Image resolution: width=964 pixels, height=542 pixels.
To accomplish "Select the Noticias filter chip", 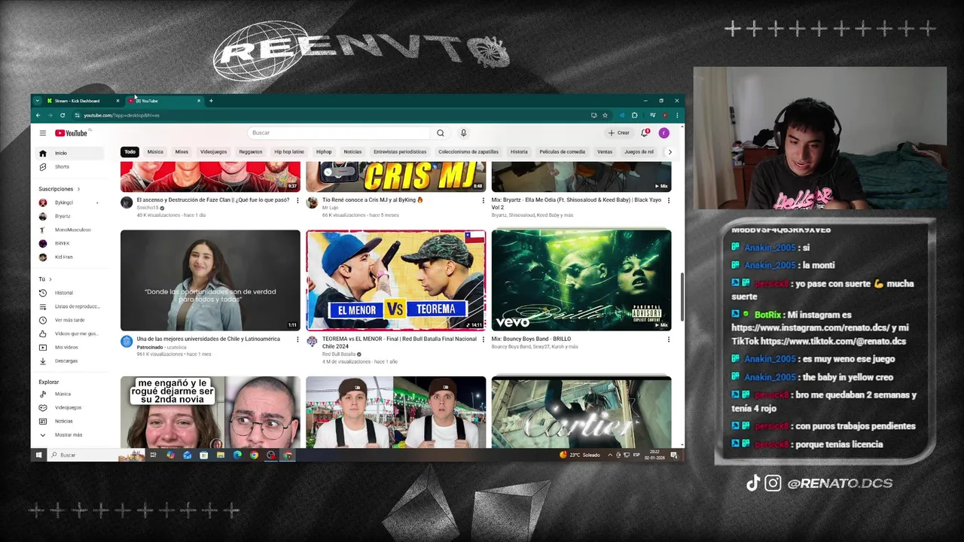I will click(352, 152).
